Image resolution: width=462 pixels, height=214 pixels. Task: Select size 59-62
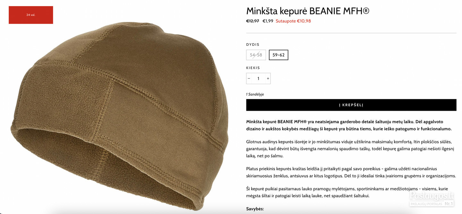pyautogui.click(x=278, y=55)
